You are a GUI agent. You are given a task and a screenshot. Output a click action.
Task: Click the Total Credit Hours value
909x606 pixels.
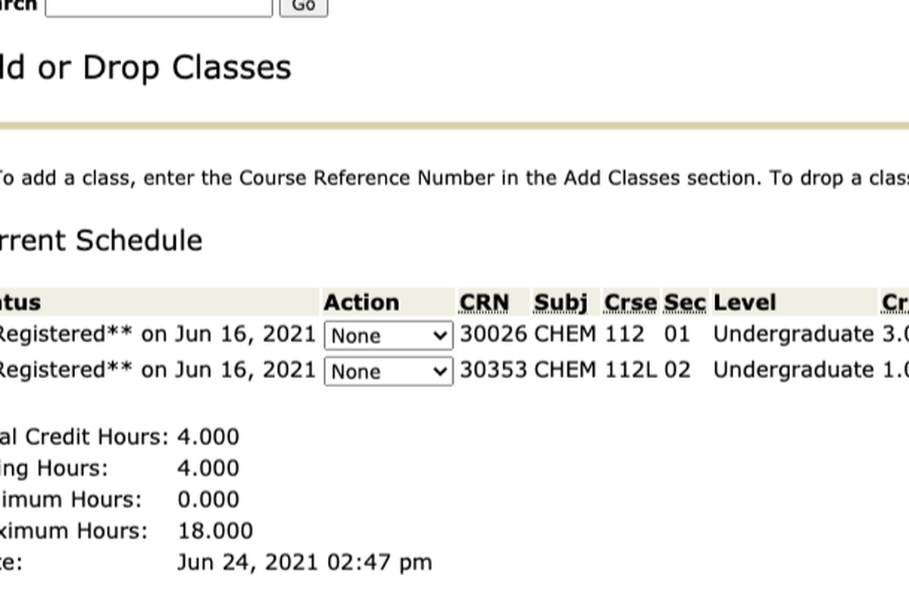point(208,436)
